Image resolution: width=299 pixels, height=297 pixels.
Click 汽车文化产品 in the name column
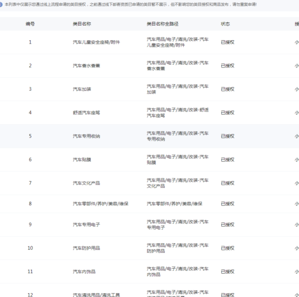(86, 183)
